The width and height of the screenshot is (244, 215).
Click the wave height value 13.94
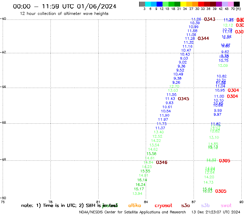[x=137, y=193]
